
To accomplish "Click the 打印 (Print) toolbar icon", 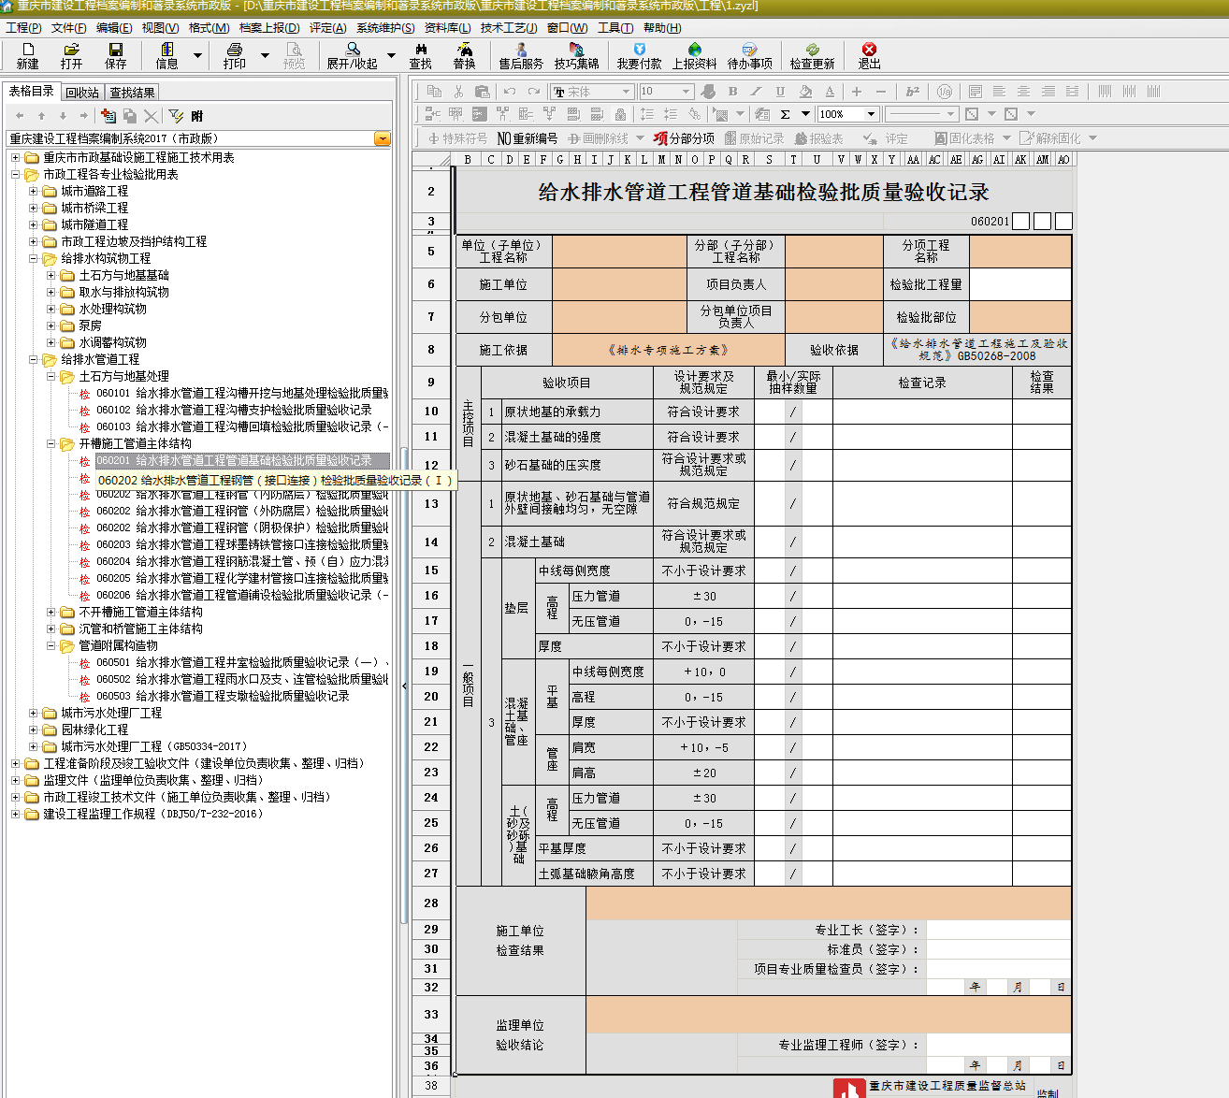I will (x=234, y=56).
